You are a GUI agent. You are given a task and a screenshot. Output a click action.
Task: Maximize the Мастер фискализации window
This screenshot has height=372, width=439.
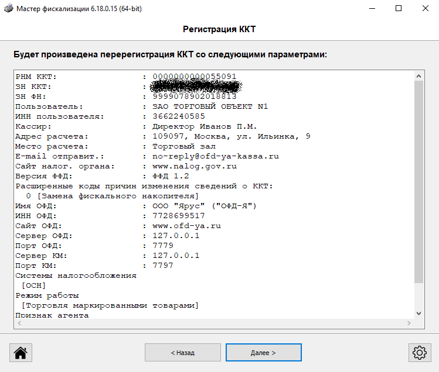coord(399,9)
